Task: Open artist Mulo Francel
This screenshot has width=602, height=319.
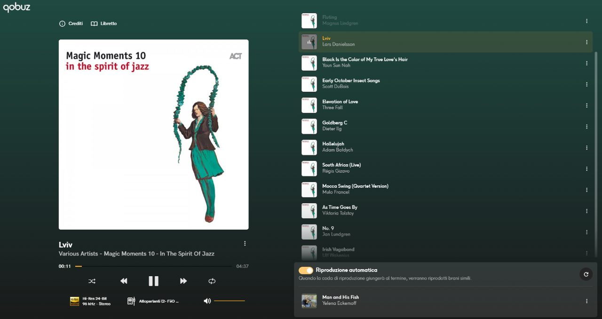Action: 336,192
